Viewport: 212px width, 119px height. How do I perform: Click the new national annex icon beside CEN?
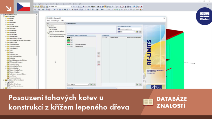click(x=137, y=32)
